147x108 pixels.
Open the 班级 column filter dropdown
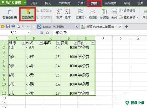[x=24, y=43]
